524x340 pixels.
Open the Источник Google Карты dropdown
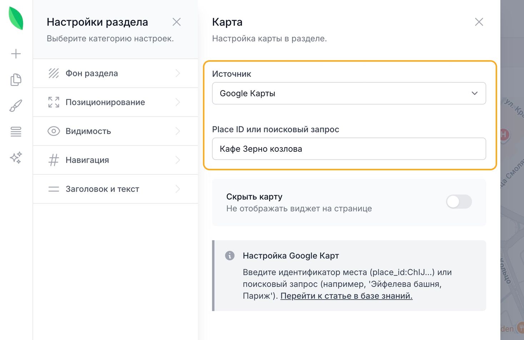click(x=349, y=94)
